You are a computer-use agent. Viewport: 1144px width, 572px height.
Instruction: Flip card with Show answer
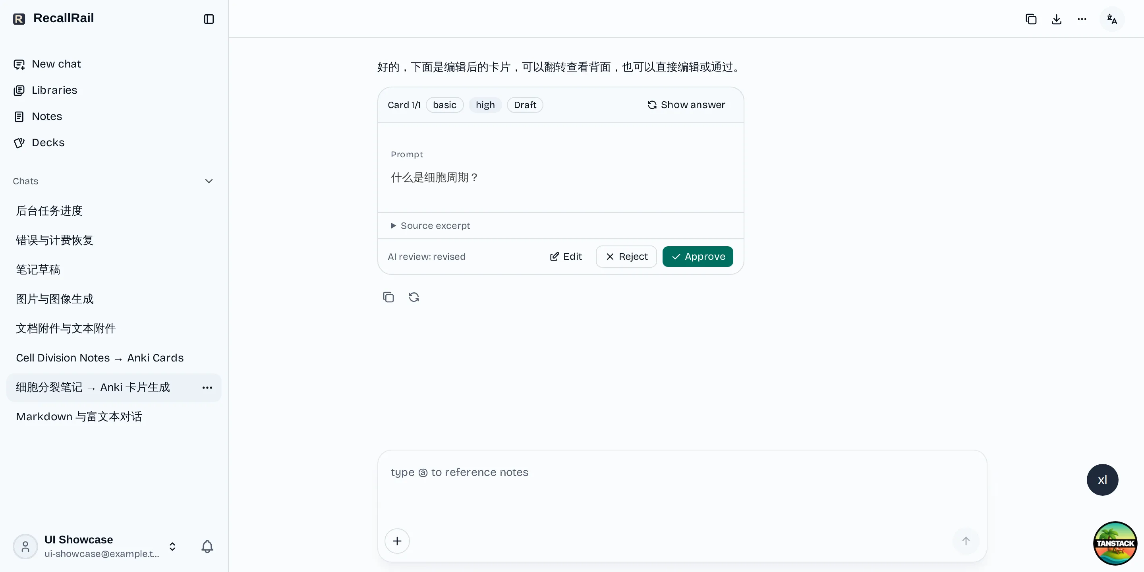[x=686, y=105]
